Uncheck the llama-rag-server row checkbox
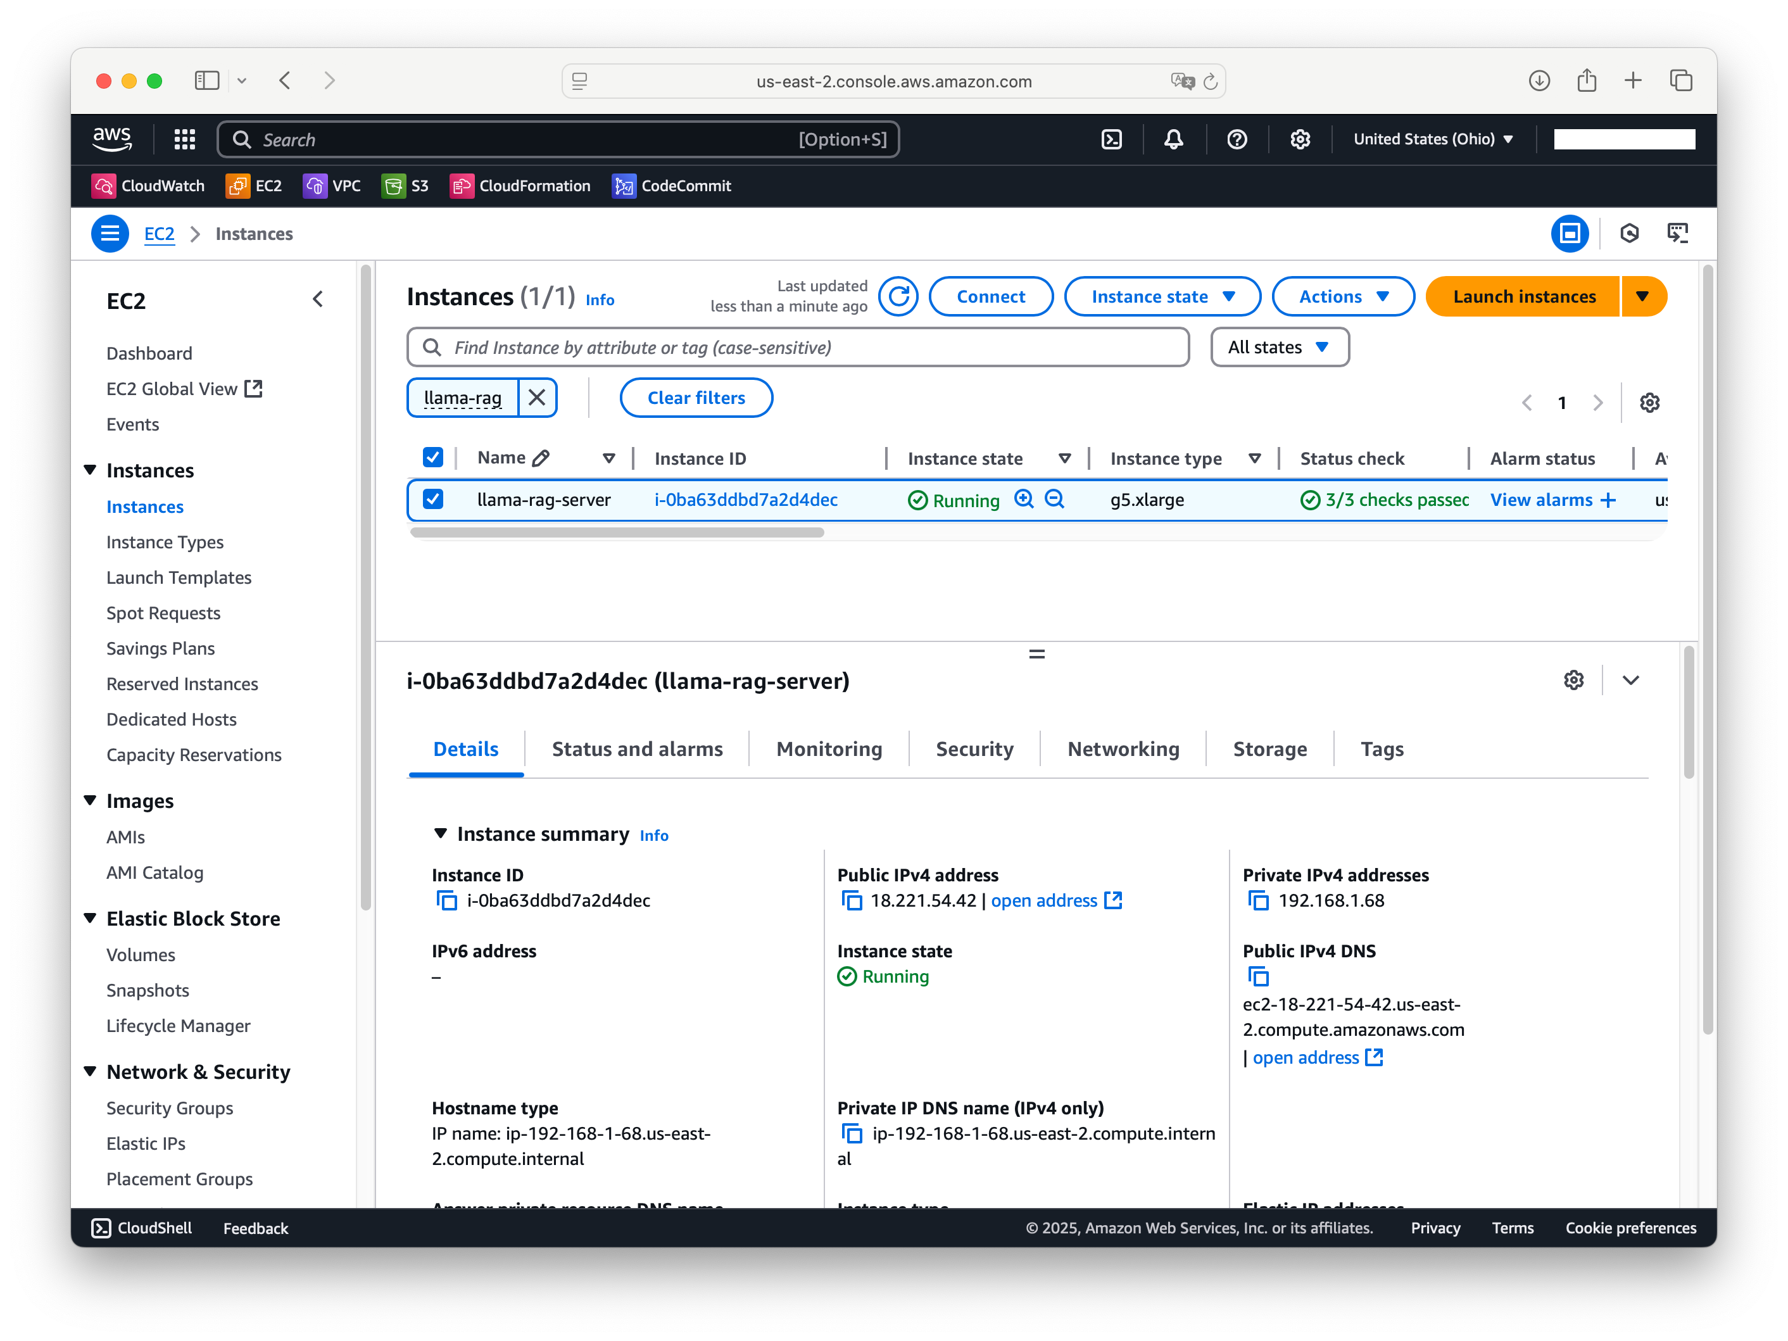 pos(432,499)
